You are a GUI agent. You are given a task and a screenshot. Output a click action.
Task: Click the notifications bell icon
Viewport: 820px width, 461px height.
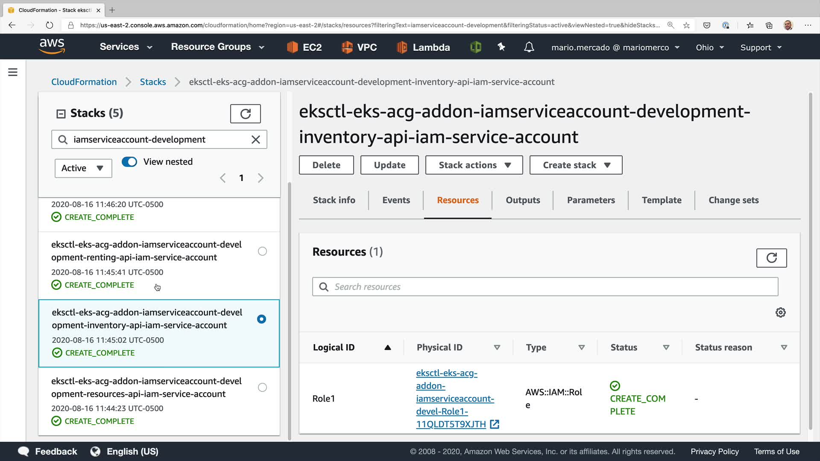click(529, 47)
